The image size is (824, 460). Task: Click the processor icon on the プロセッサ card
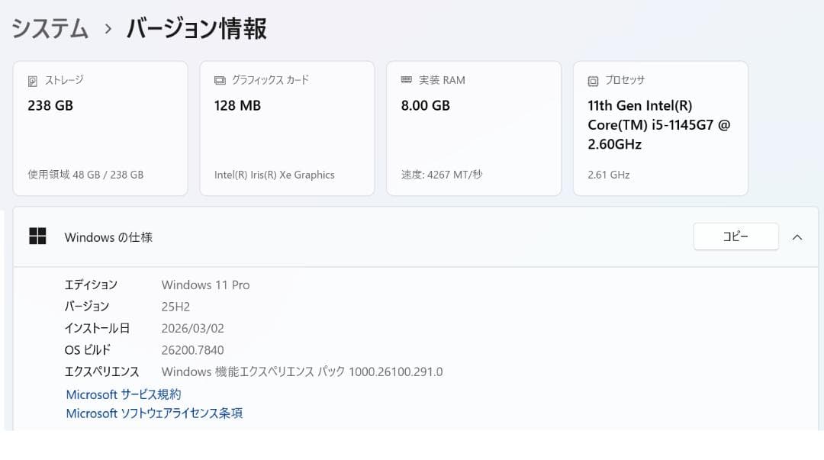[591, 79]
